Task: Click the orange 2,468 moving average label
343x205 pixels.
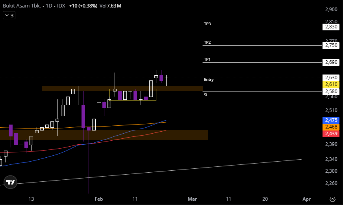Action: (x=331, y=127)
